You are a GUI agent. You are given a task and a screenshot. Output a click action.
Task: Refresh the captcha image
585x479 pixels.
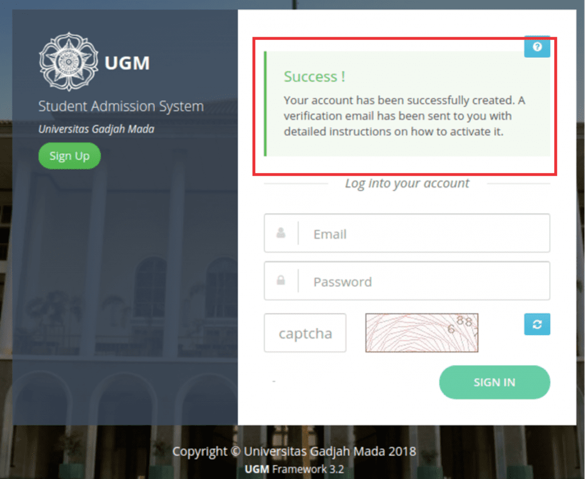(x=537, y=324)
